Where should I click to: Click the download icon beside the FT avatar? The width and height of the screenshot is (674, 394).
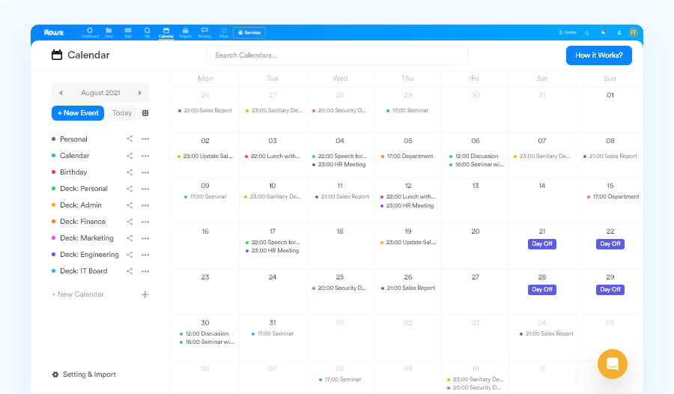[x=619, y=33]
